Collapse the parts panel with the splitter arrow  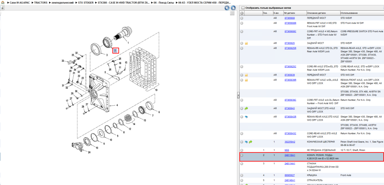238,95
